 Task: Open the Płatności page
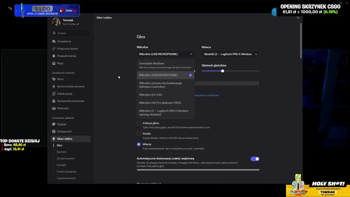71,108
